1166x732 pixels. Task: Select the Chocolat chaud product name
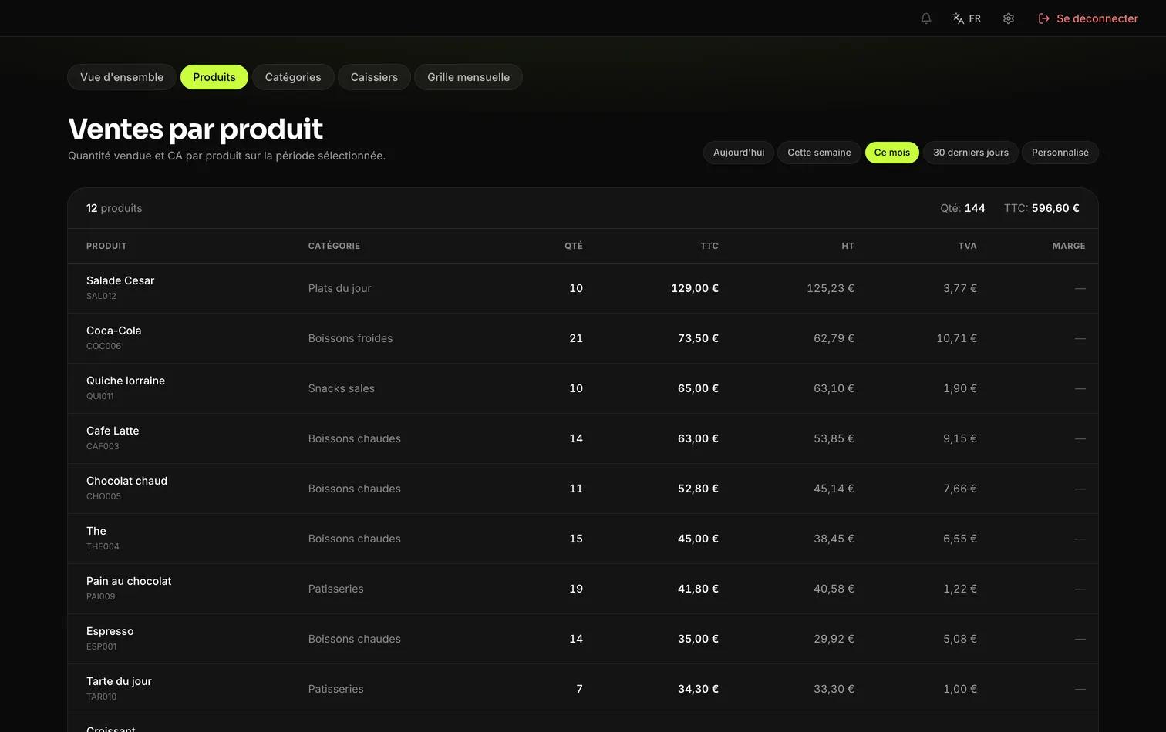126,481
